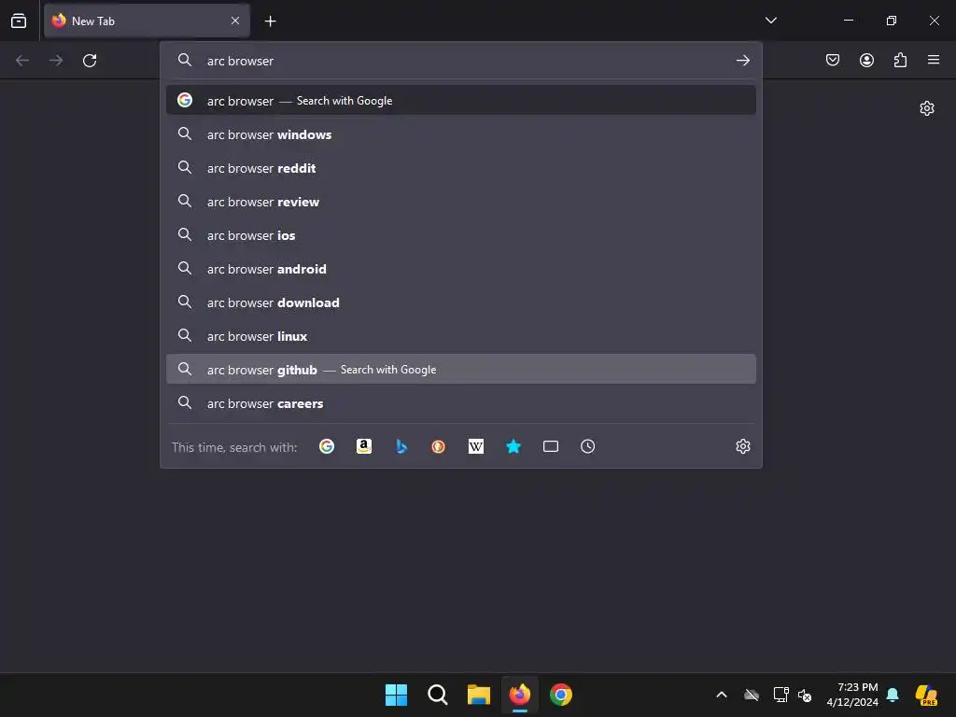Open the List all tabs chevron

pyautogui.click(x=770, y=21)
